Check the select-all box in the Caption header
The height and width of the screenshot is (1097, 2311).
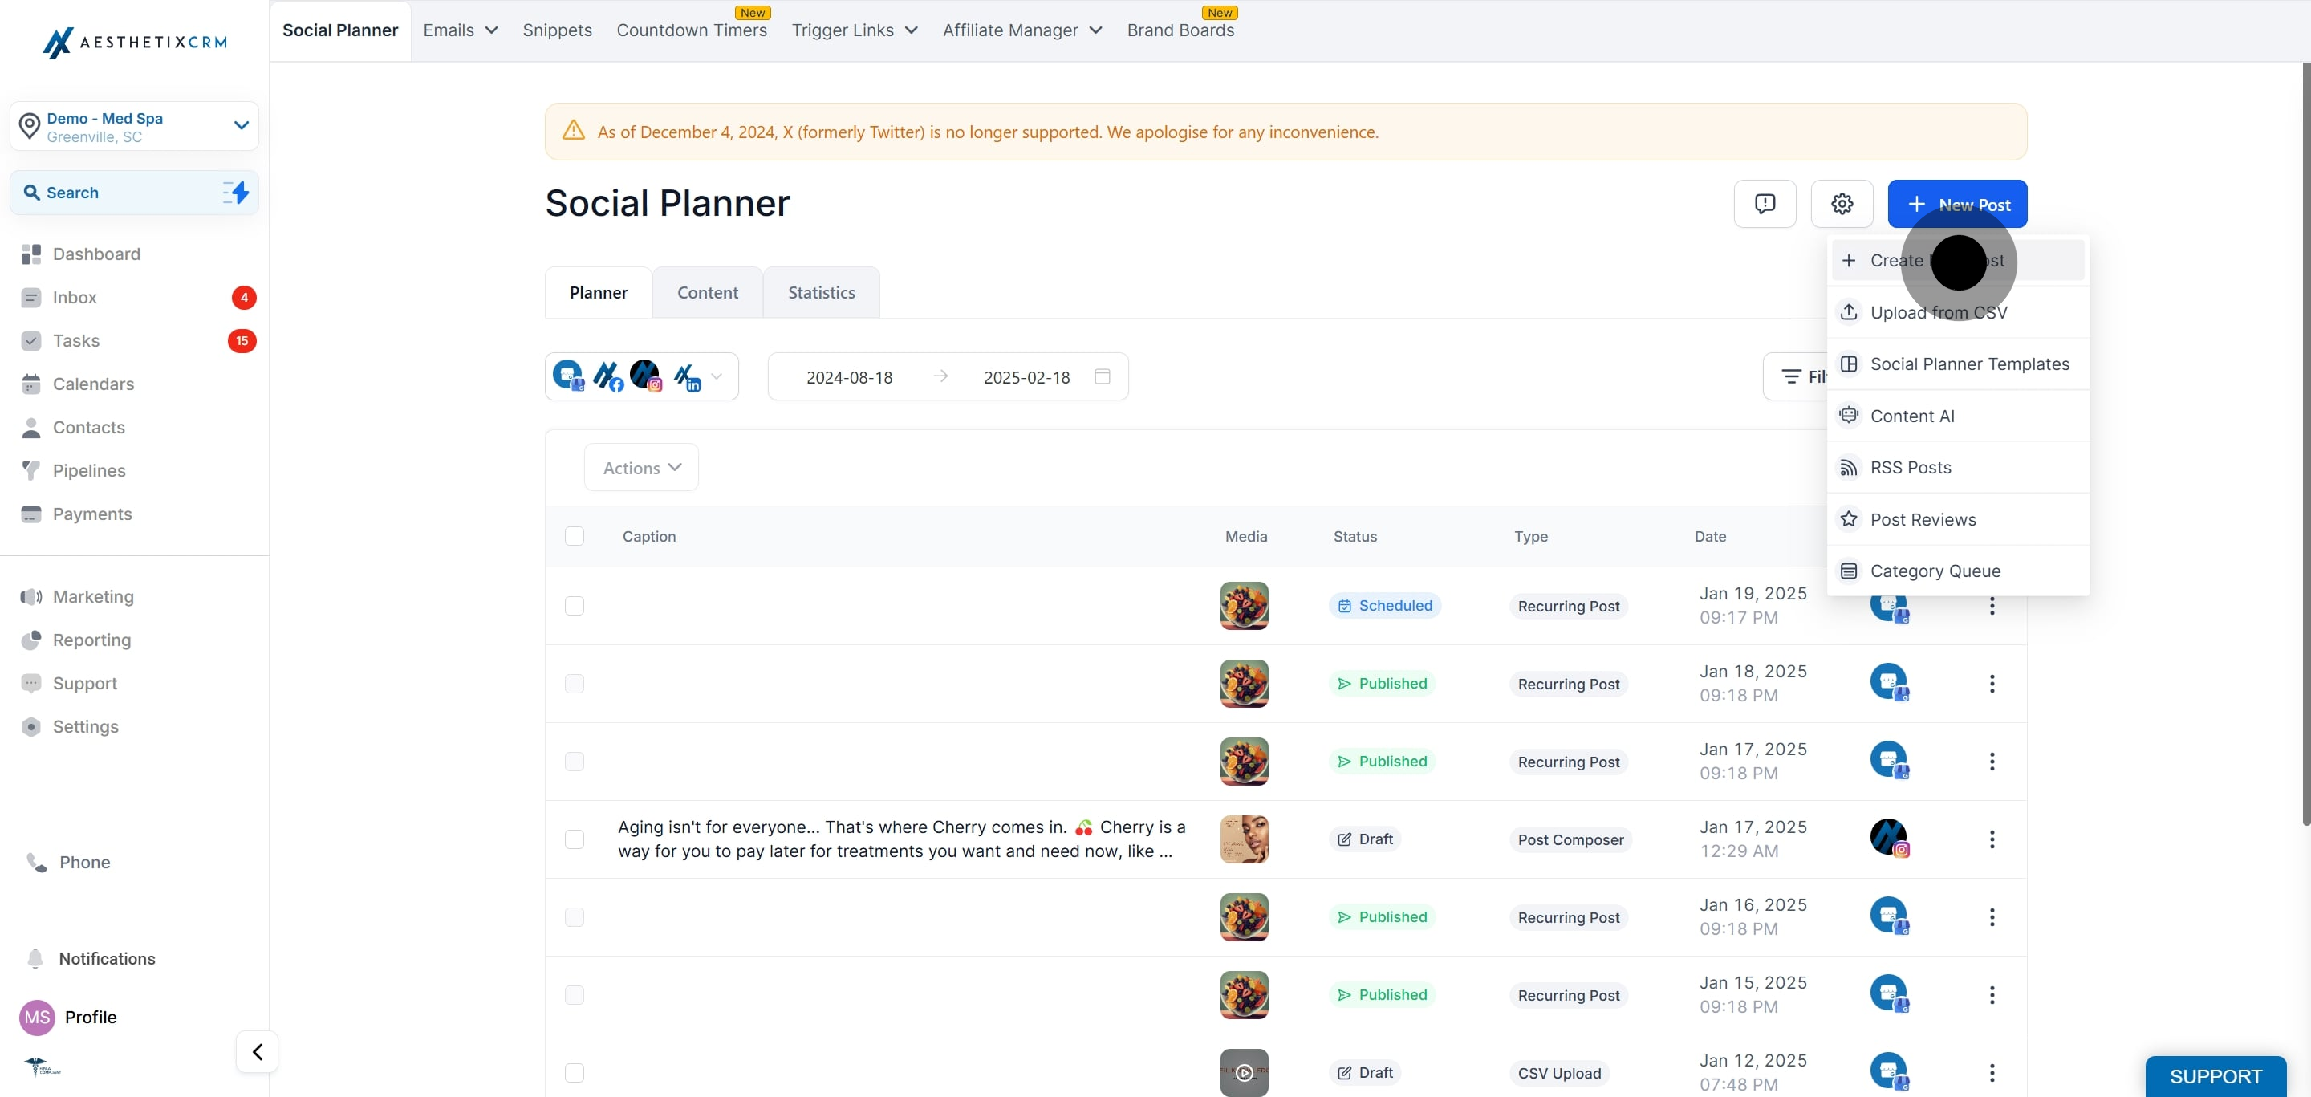pos(575,535)
